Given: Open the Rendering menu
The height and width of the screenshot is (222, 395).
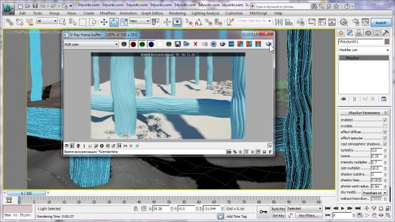Looking at the screenshot, I should [177, 13].
